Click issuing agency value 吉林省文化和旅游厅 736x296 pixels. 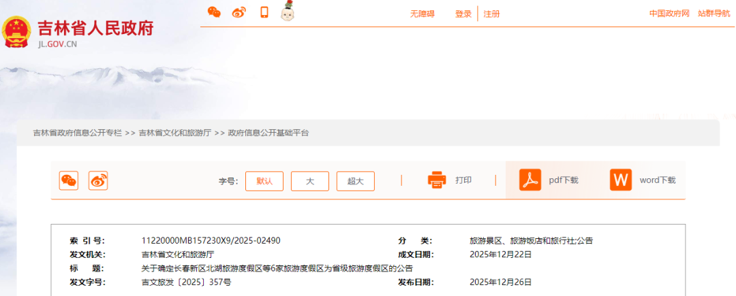pos(178,254)
